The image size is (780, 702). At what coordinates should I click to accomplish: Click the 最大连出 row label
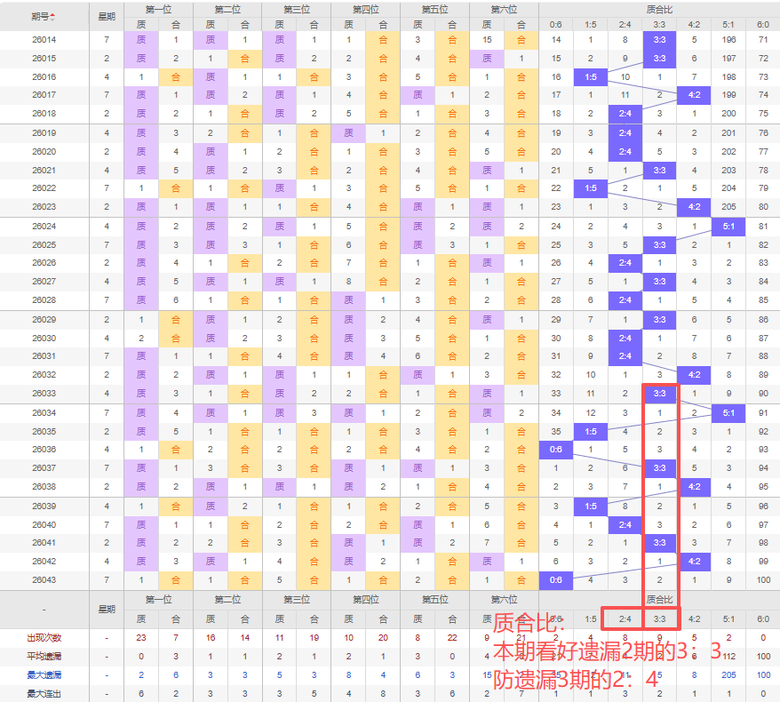coord(44,693)
